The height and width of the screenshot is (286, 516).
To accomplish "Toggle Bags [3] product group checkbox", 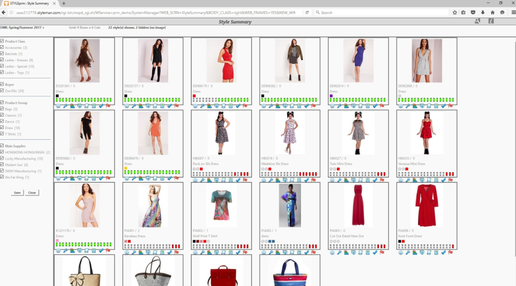I will [2, 109].
